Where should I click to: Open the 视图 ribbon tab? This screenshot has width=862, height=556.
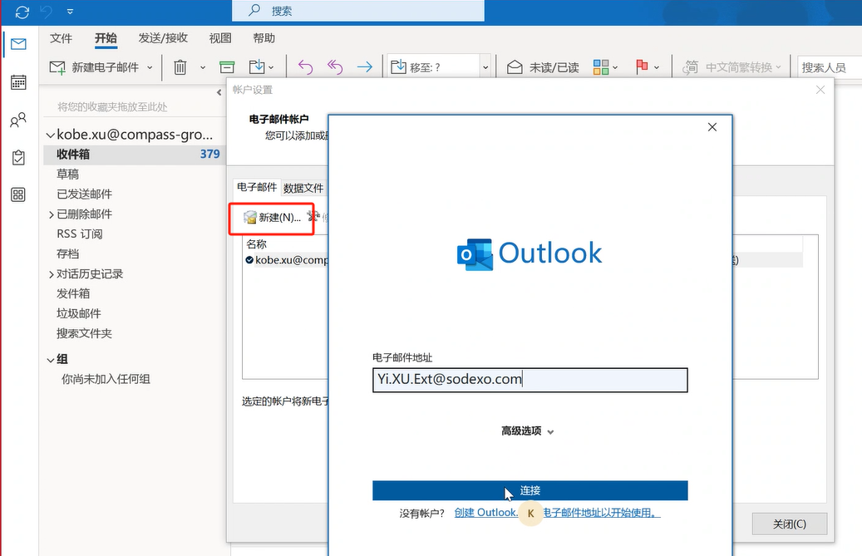pyautogui.click(x=220, y=38)
